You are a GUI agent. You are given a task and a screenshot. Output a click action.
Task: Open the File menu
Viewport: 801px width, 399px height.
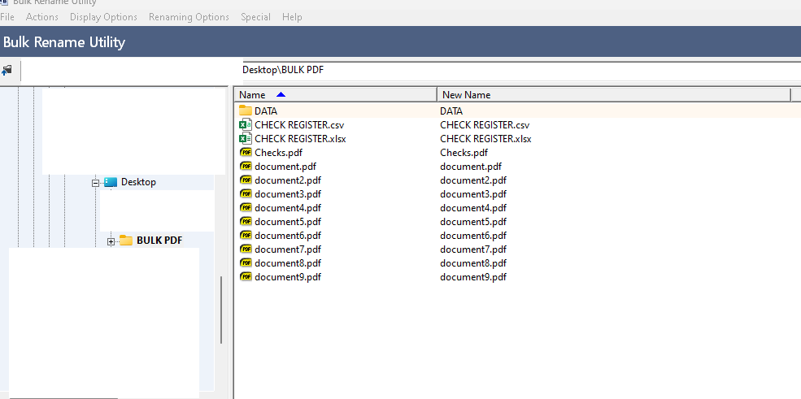click(7, 17)
